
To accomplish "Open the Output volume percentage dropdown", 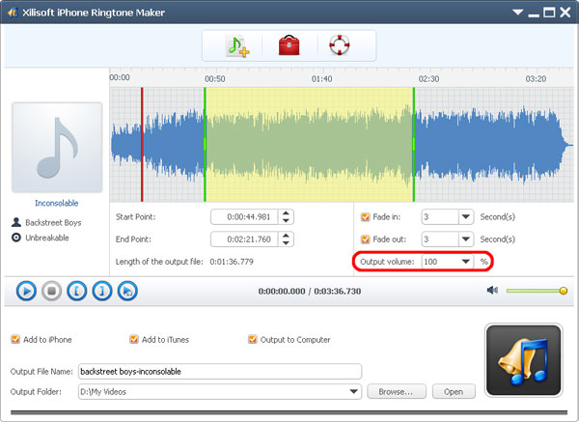I will (x=466, y=262).
